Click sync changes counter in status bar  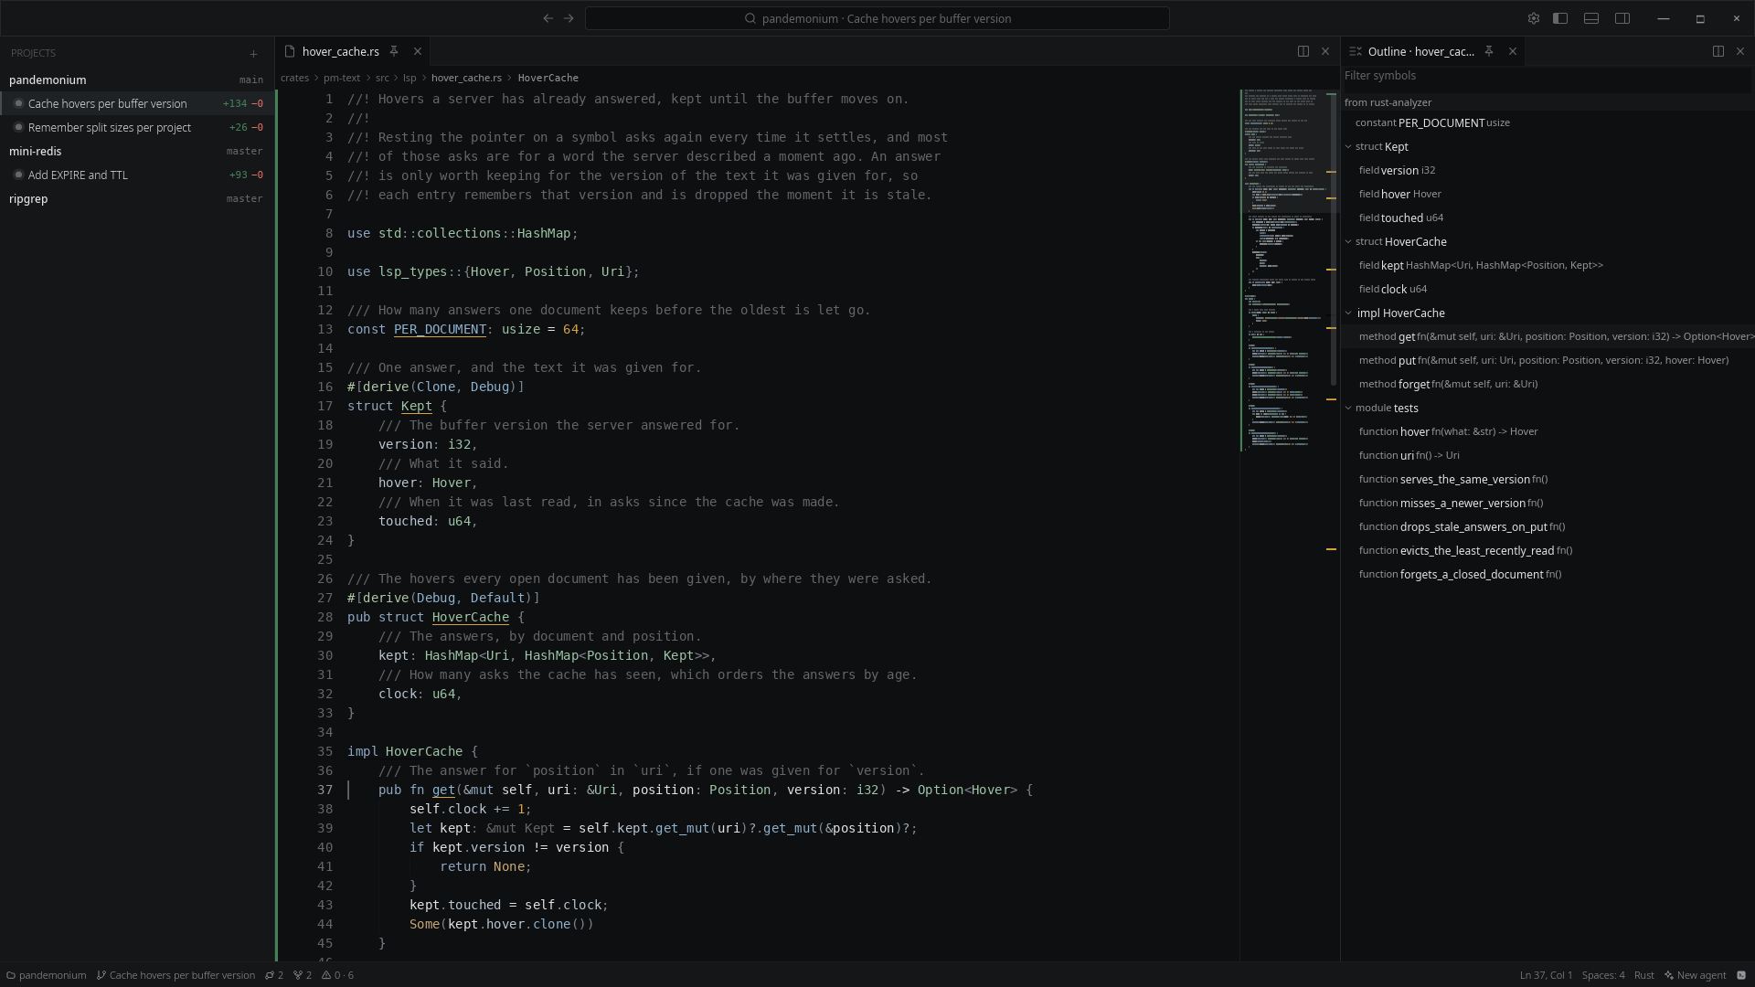[x=274, y=975]
